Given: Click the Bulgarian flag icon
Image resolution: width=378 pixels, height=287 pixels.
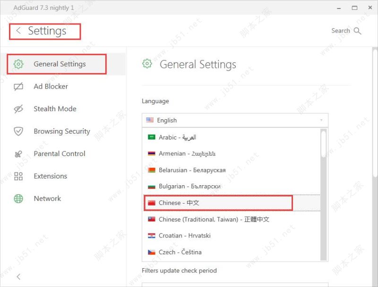Looking at the screenshot, I should [x=151, y=186].
